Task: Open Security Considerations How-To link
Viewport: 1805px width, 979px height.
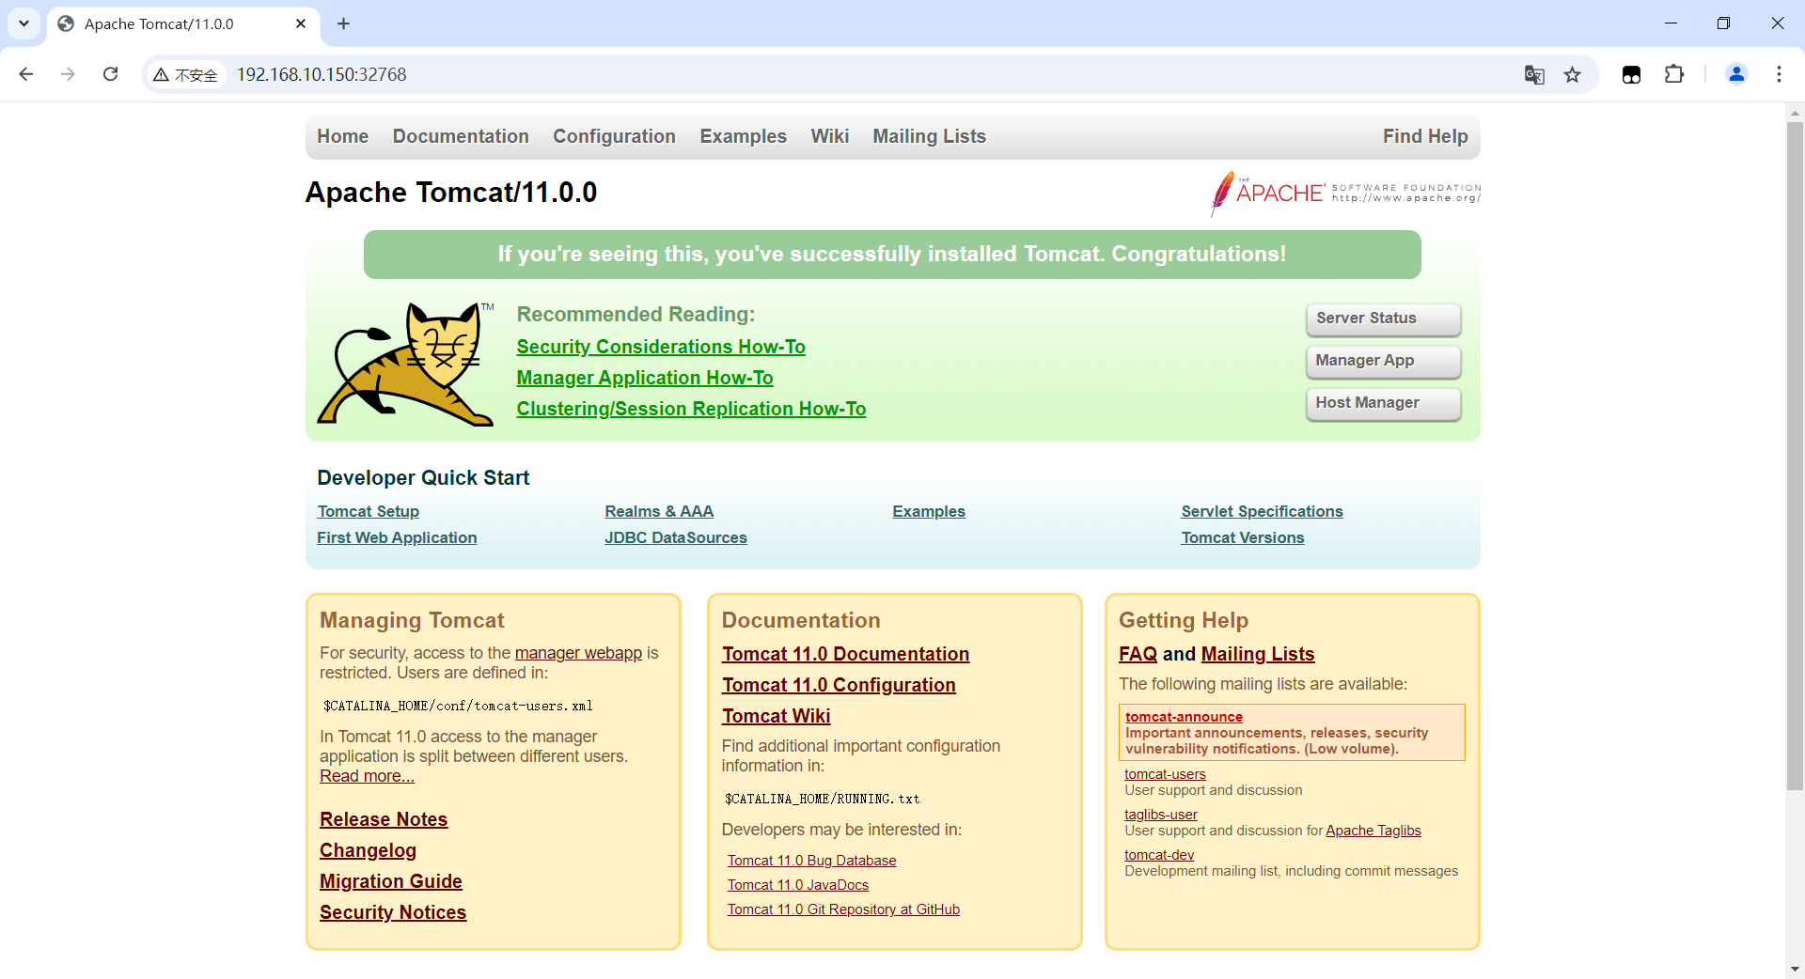Action: (661, 347)
